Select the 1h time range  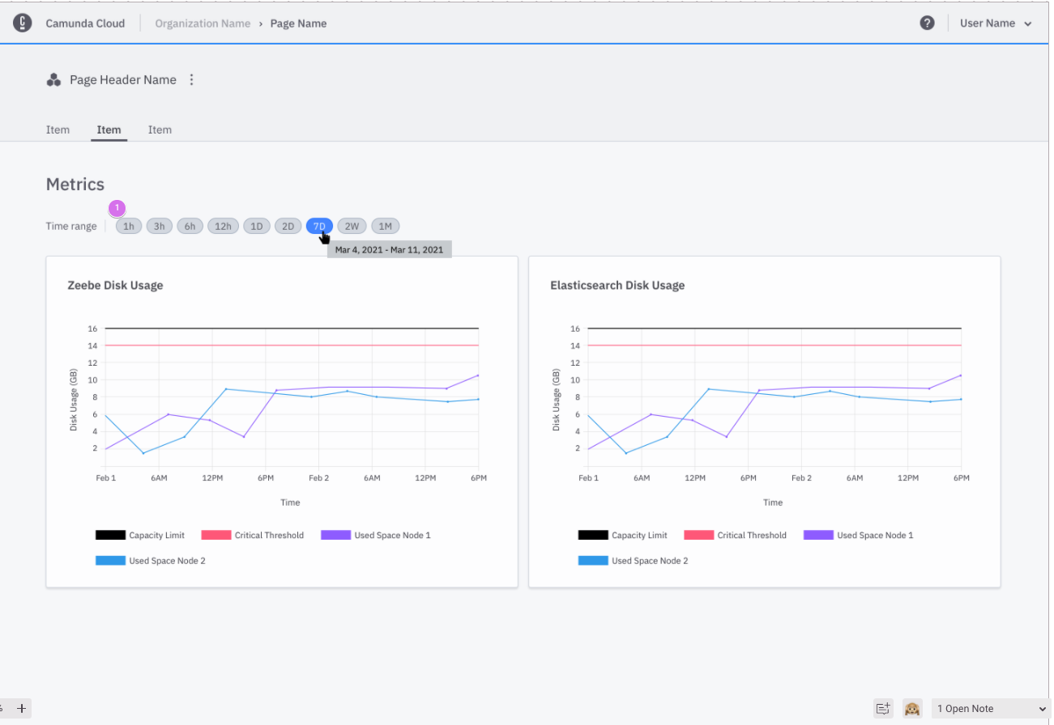128,227
